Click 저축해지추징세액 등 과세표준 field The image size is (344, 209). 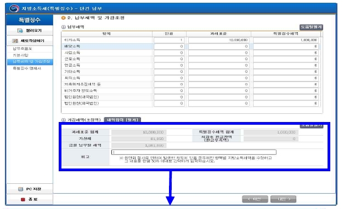pyautogui.click(x=219, y=84)
